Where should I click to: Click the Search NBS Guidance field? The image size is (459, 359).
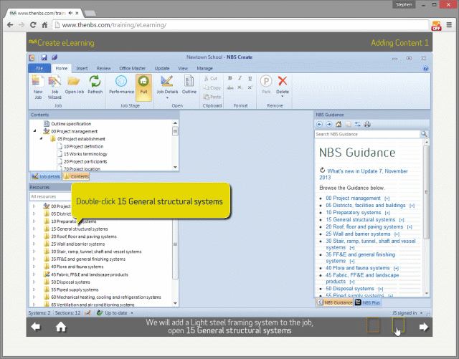pos(367,134)
